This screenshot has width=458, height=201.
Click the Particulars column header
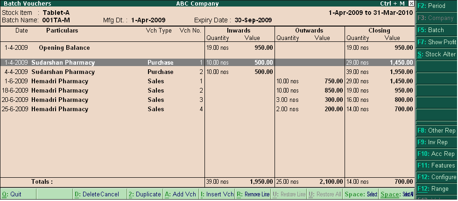point(62,30)
